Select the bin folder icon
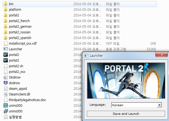The image size is (169, 121). pos(5,4)
